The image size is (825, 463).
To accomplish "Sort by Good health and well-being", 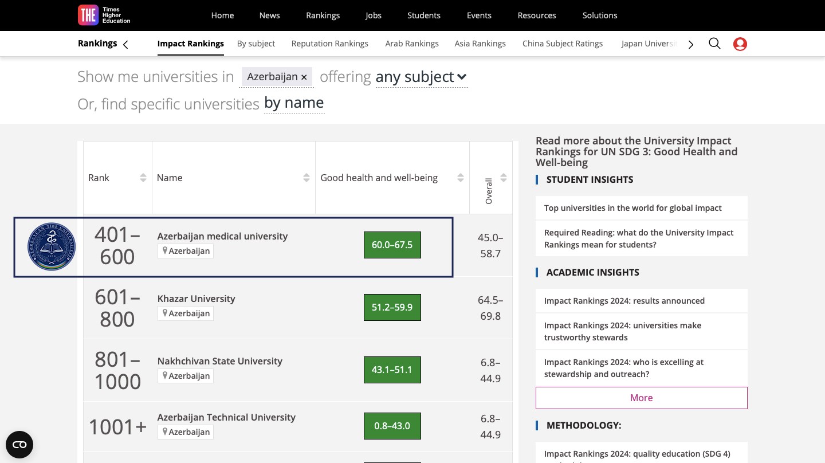I will click(460, 178).
